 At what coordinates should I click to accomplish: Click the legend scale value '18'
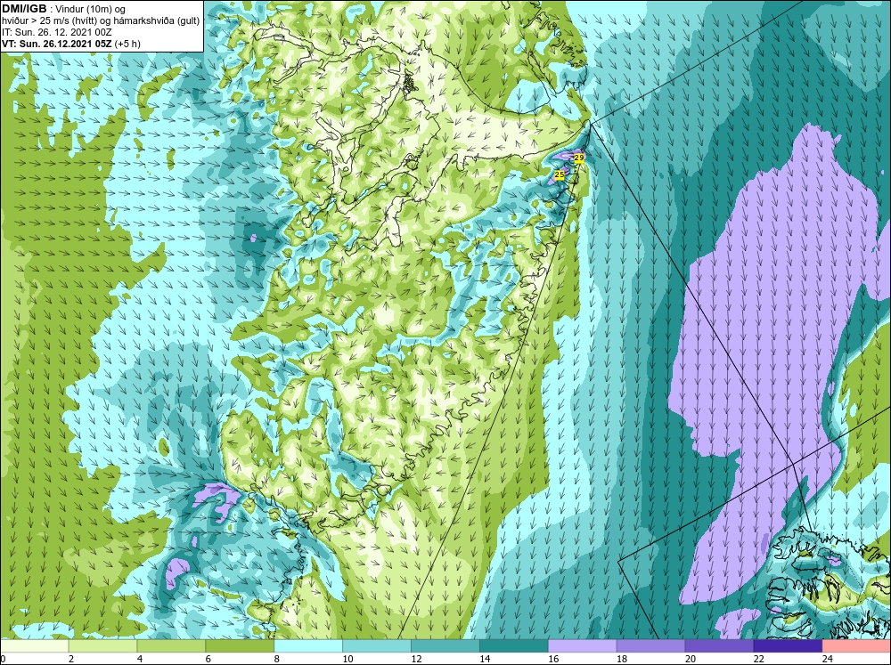pos(622,659)
